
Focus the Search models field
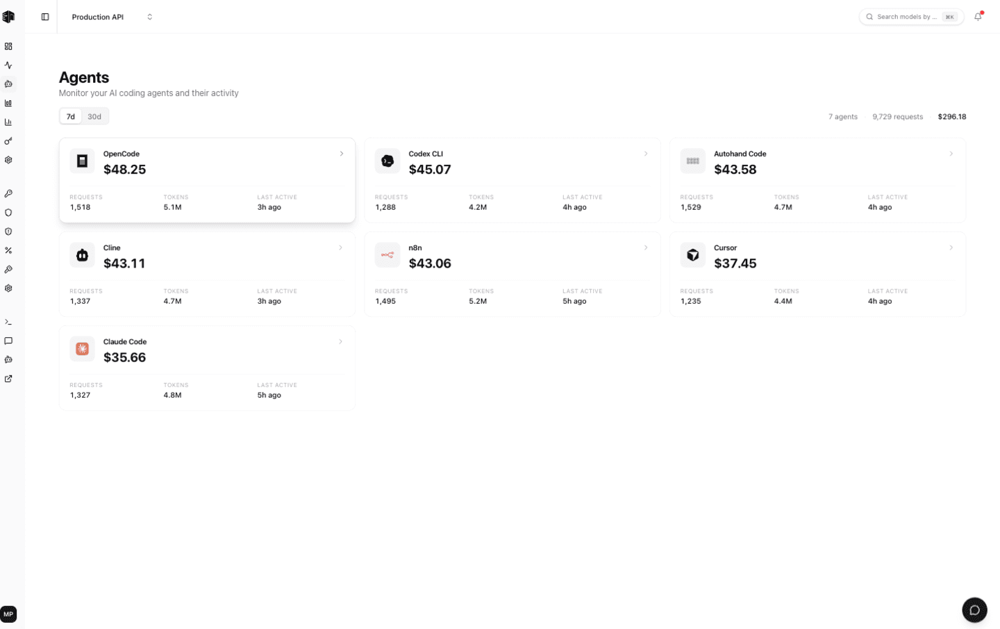tap(911, 17)
